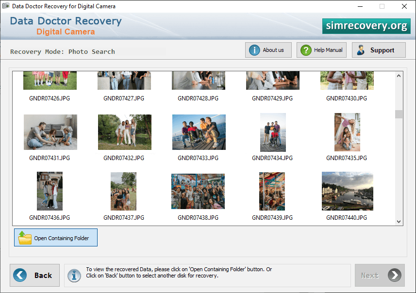Viewport: 416px width, 293px height.
Task: Click the Next arrow icon
Action: click(395, 275)
